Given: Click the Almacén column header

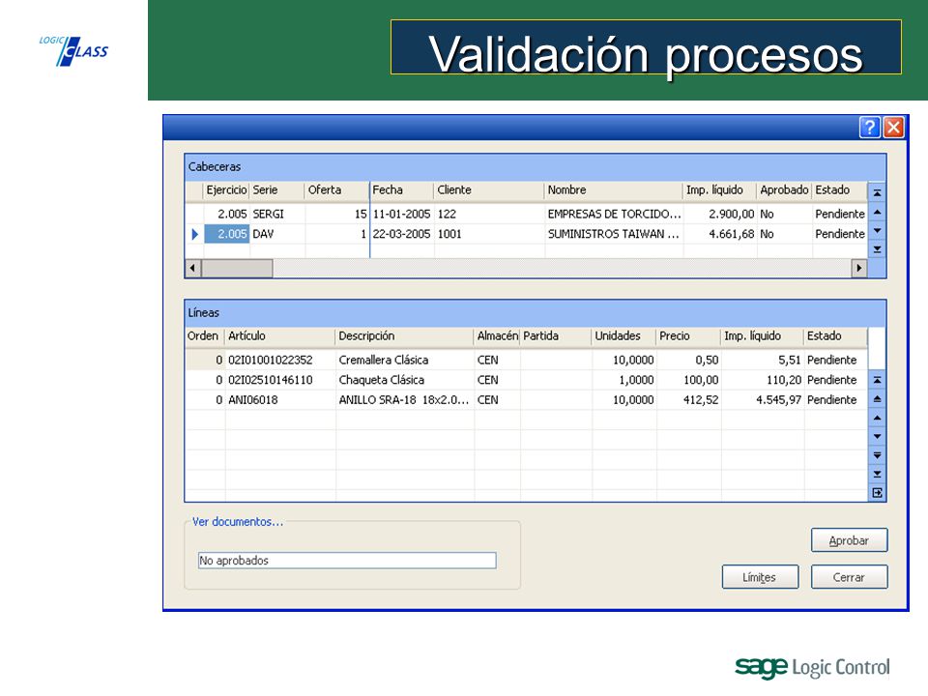Looking at the screenshot, I should (x=497, y=336).
